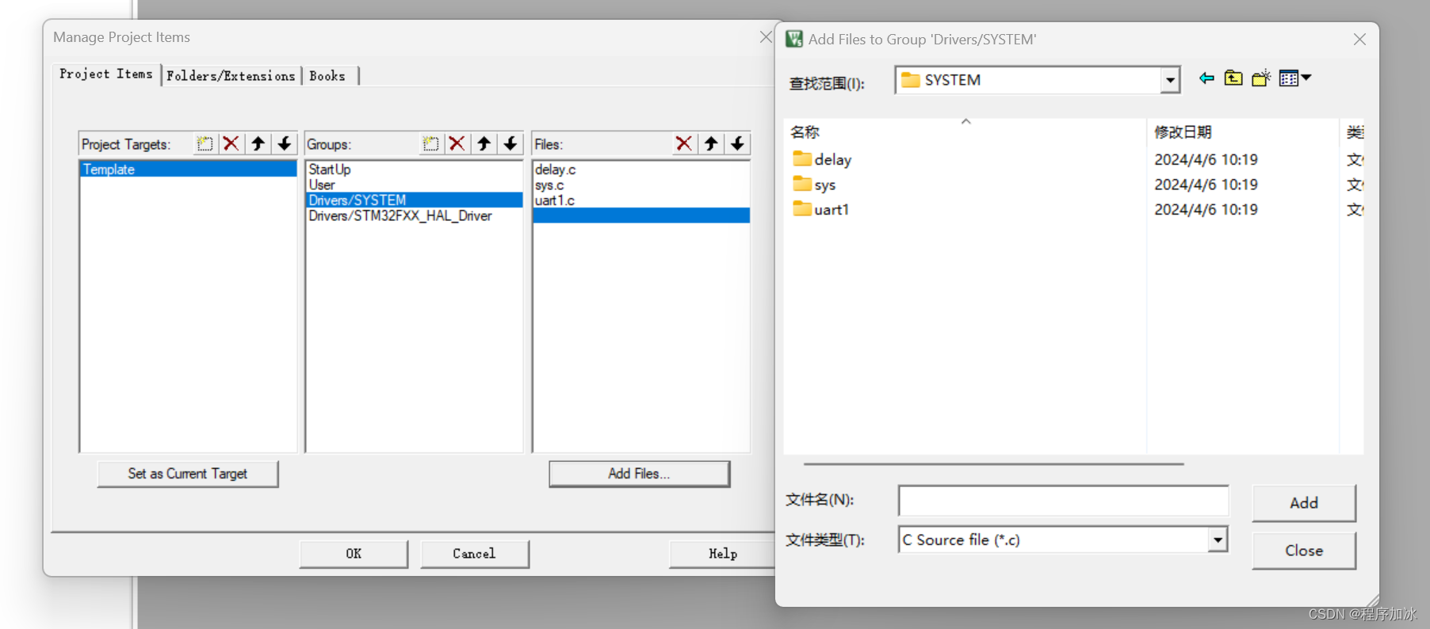Expand the file type dropdown
The height and width of the screenshot is (629, 1430).
(x=1218, y=539)
